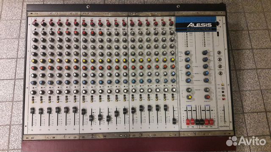Toggle channel 1 yellow button above fader
Image resolution: width=271 pixels, height=152 pixels.
point(173,100)
